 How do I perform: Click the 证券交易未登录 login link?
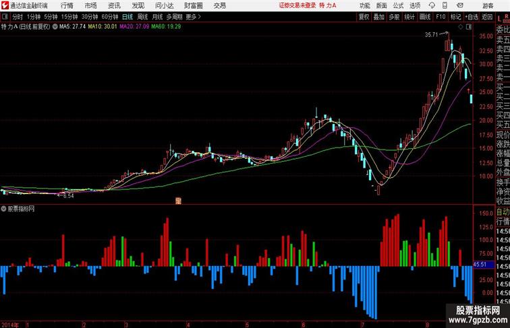tap(297, 5)
